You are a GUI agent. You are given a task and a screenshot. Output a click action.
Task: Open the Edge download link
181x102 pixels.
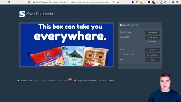pyautogui.click(x=43, y=80)
